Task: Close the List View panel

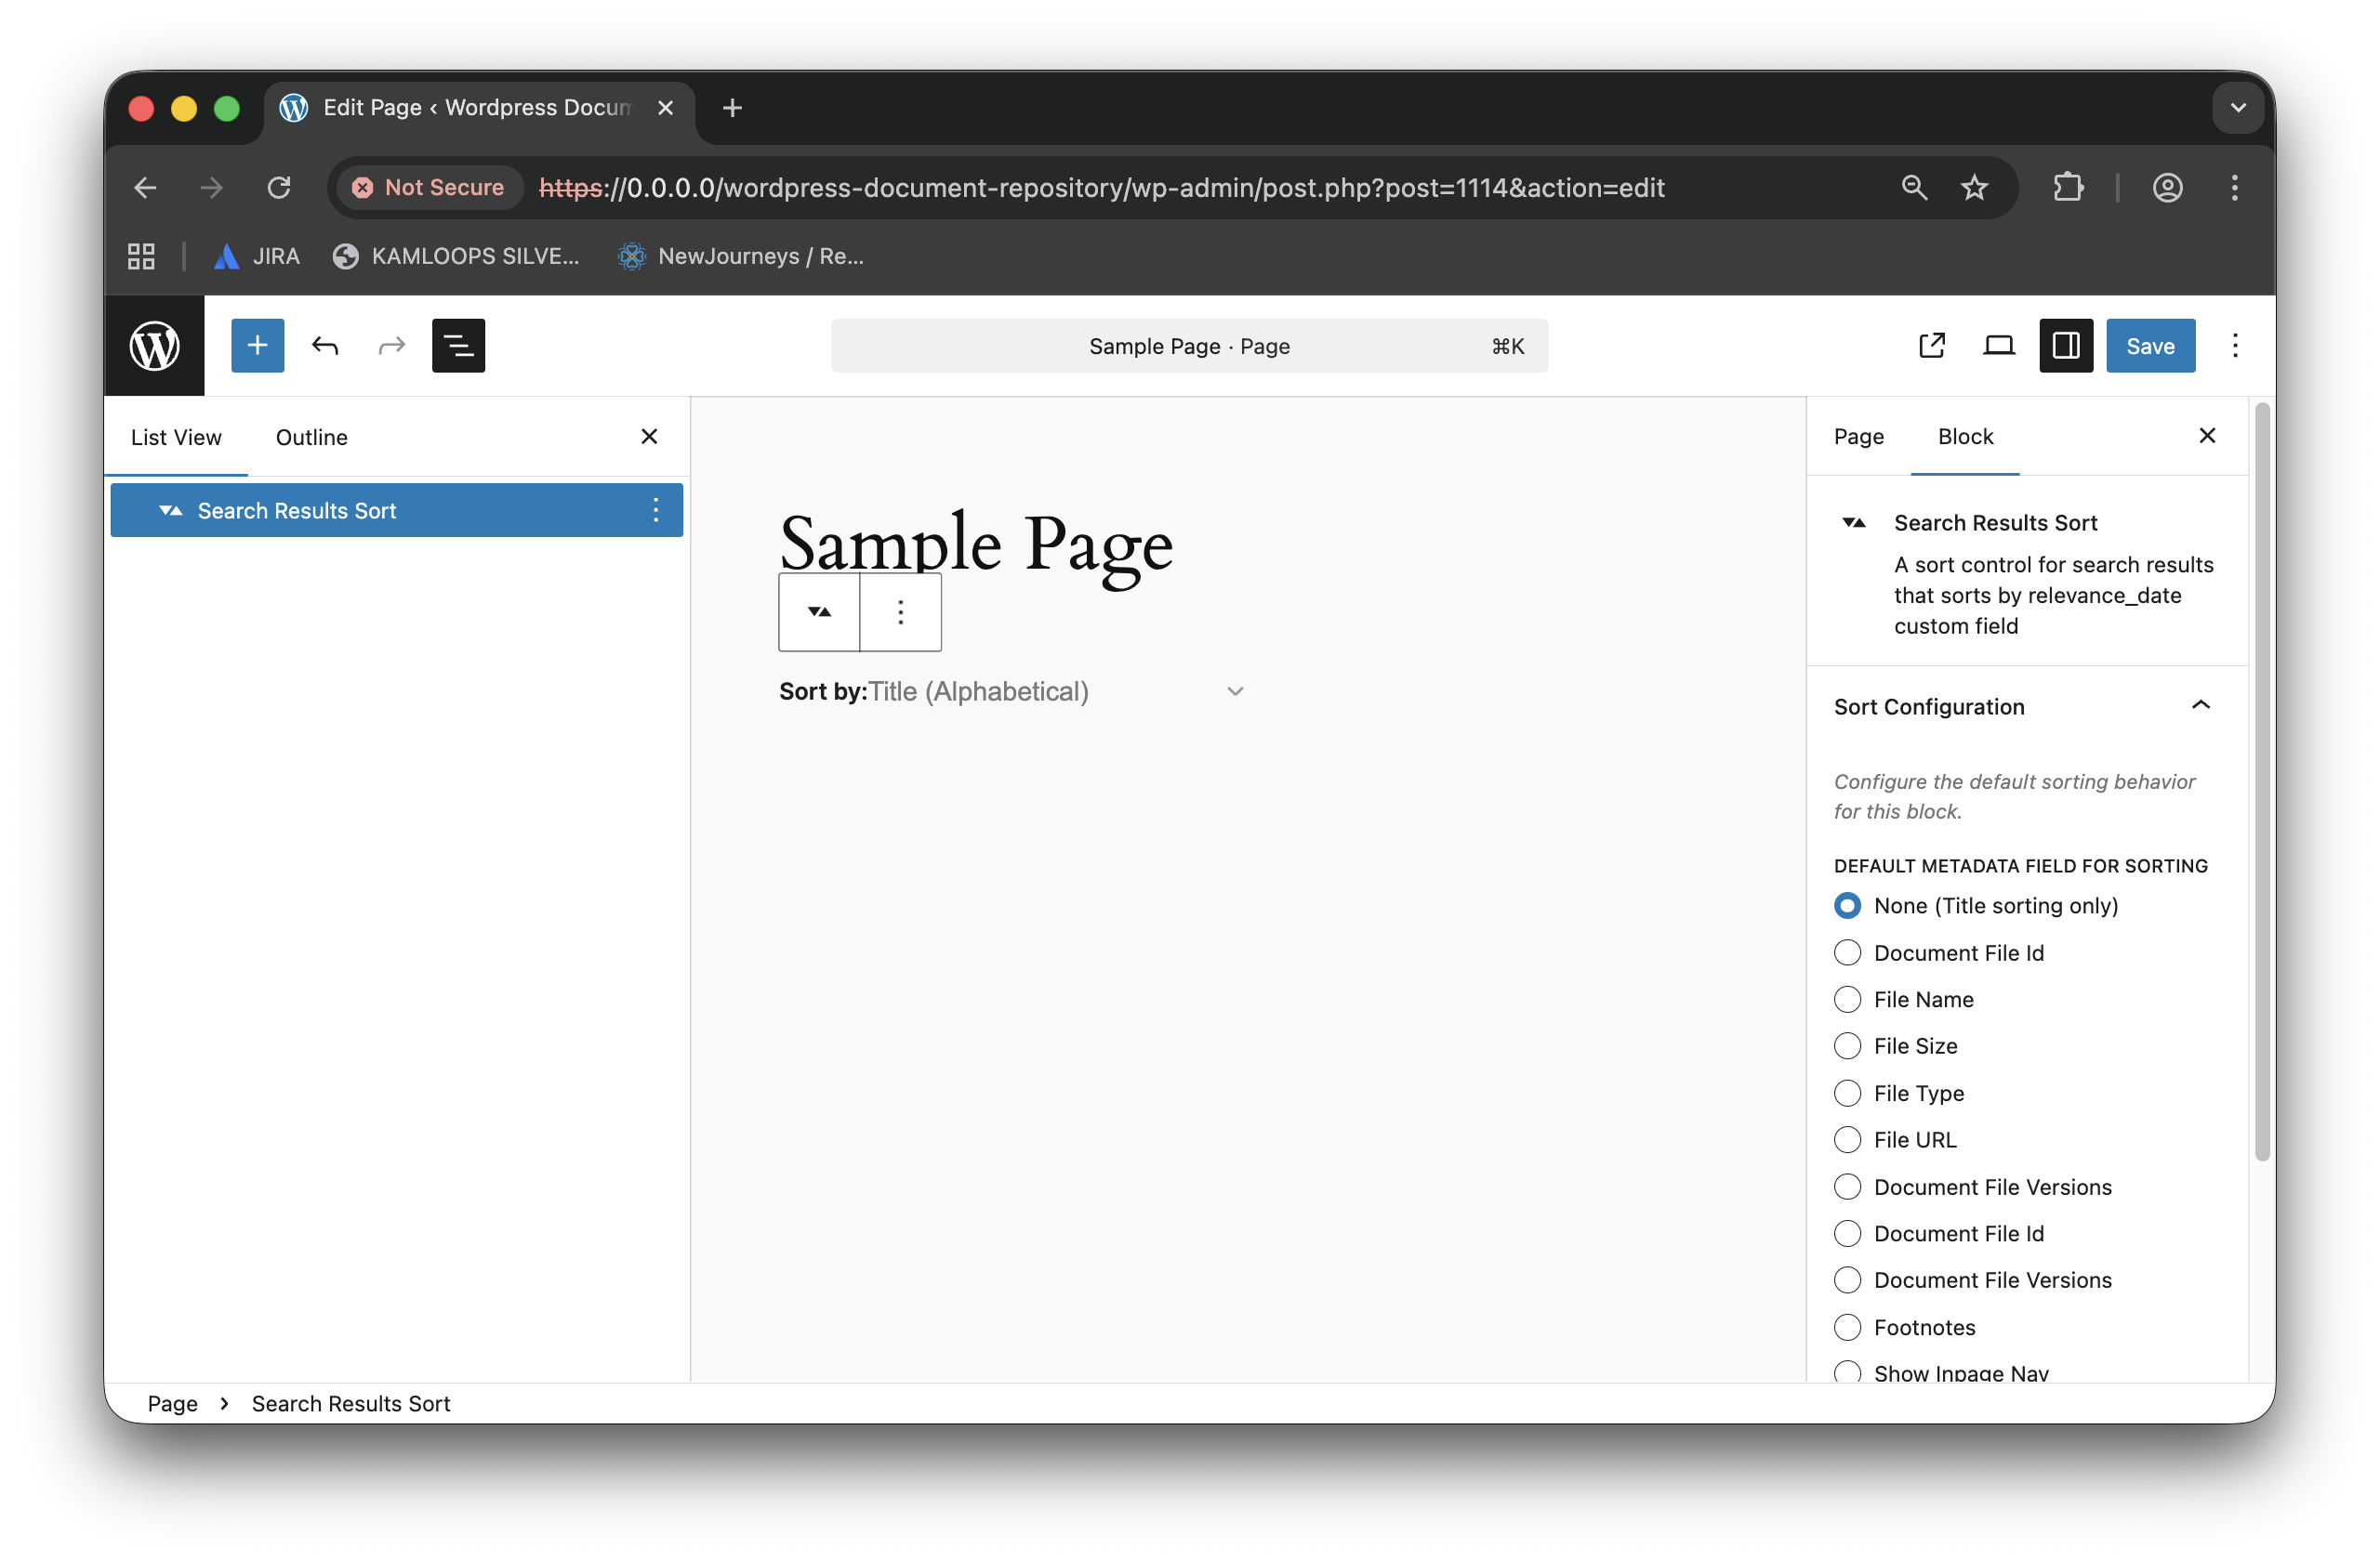Action: point(649,437)
